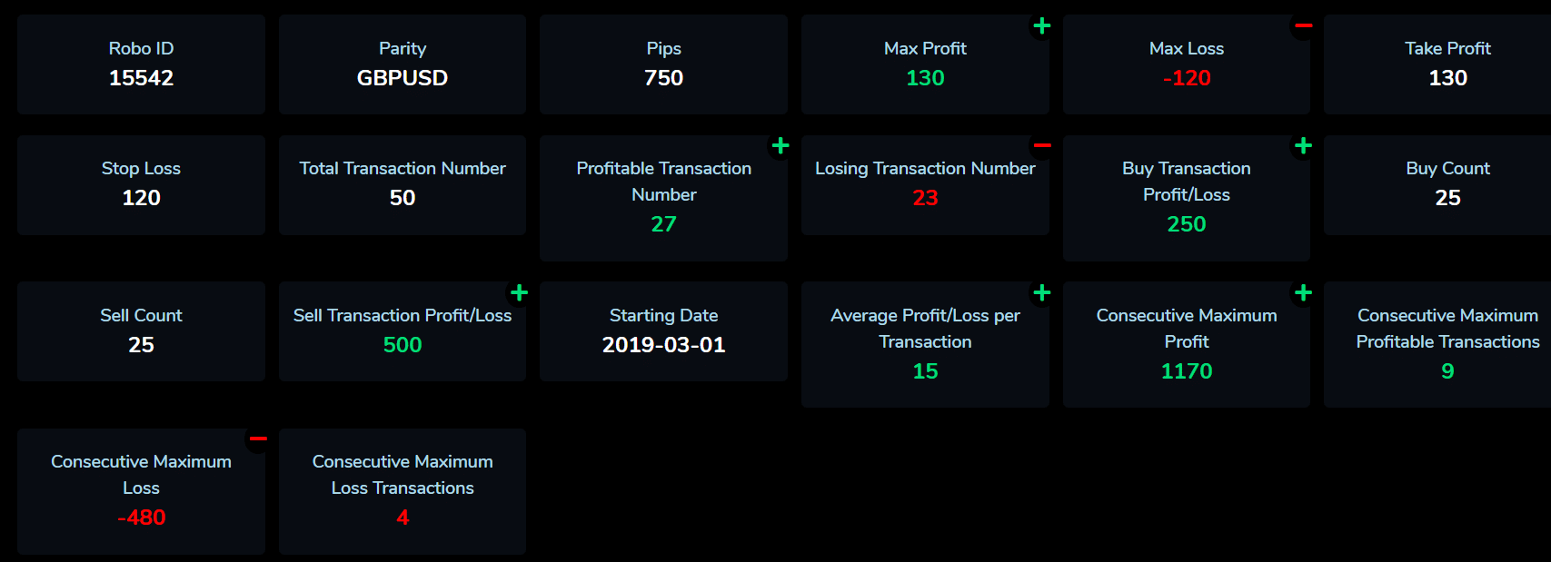Select the Take Profit 130 card

click(x=1437, y=64)
